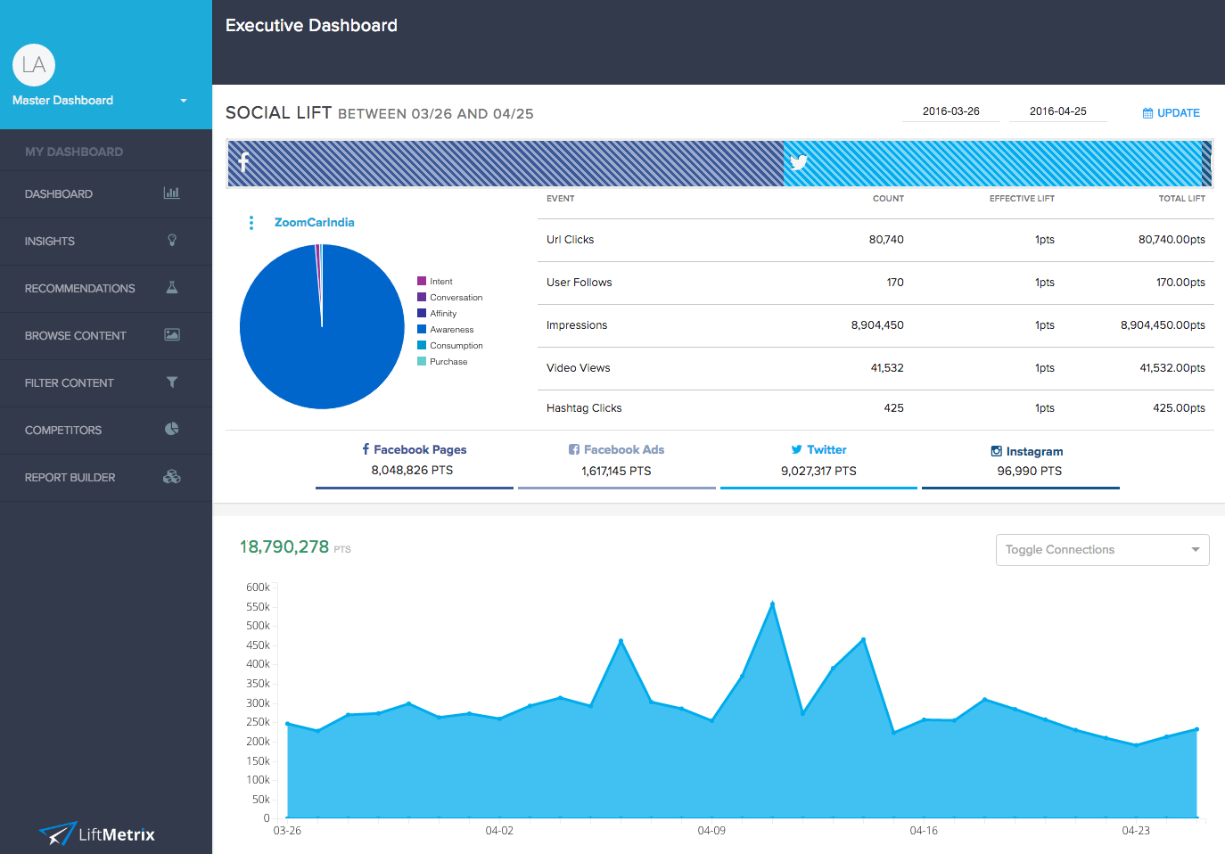Click the Browse Content image icon

pyautogui.click(x=172, y=334)
